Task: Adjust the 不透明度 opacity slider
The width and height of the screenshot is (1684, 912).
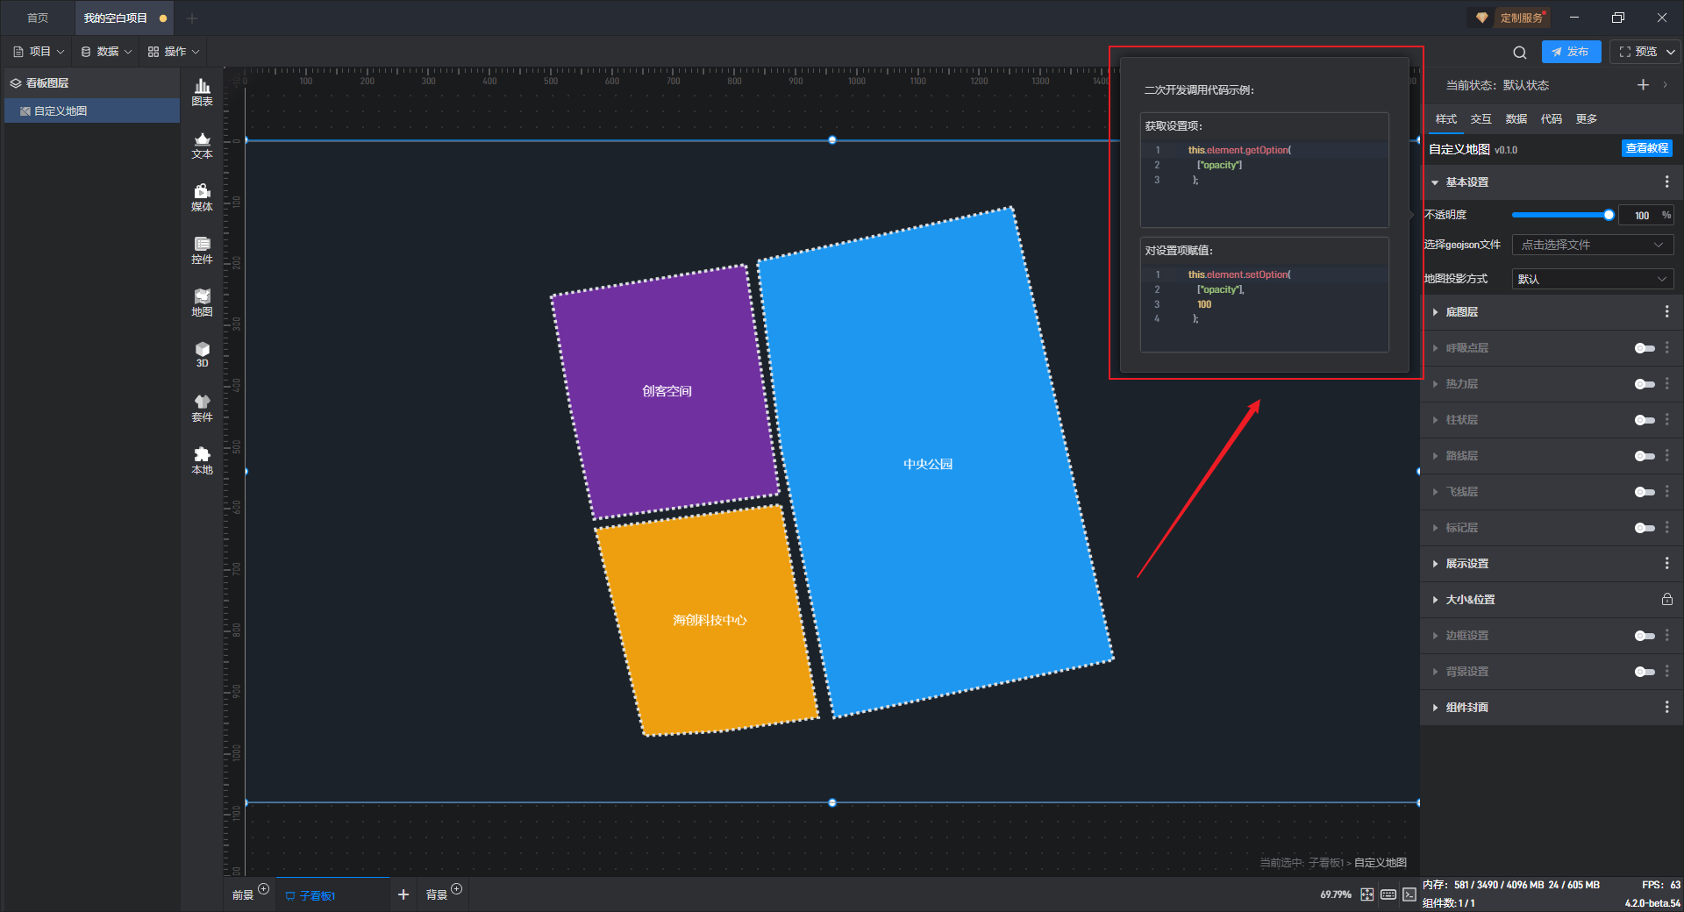Action: click(x=1560, y=215)
